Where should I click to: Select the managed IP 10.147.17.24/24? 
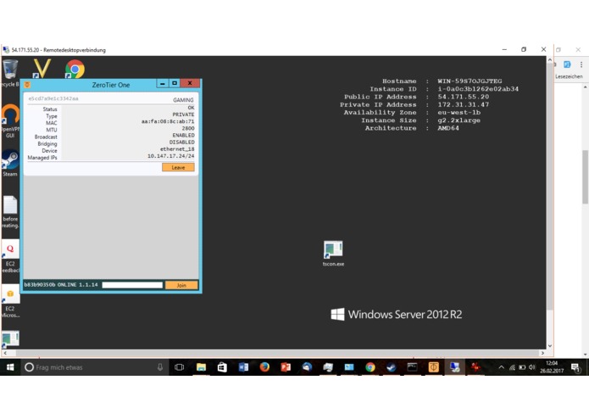click(171, 156)
